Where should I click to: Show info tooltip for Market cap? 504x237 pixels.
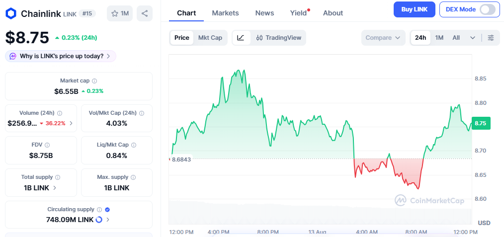coord(94,81)
